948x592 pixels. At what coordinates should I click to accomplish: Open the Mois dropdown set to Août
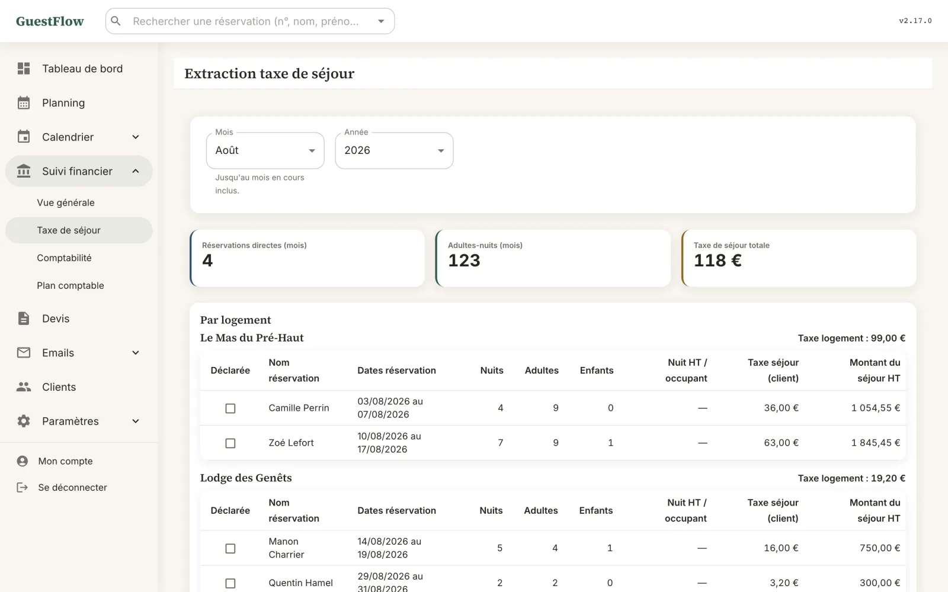coord(265,150)
